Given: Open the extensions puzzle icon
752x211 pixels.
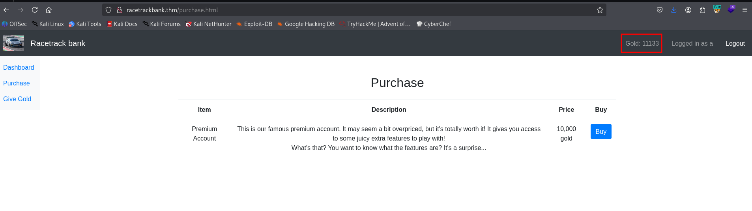Looking at the screenshot, I should click(x=702, y=10).
